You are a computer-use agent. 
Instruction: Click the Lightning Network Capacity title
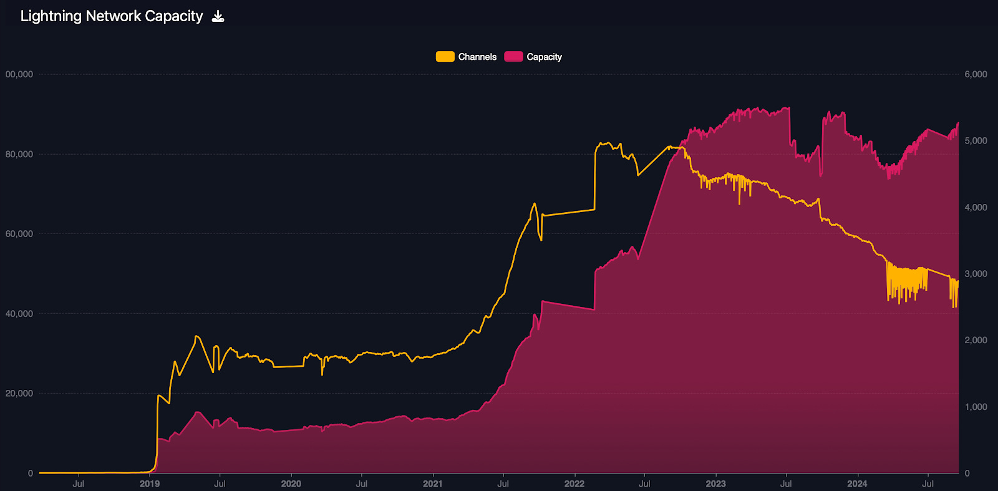point(112,16)
